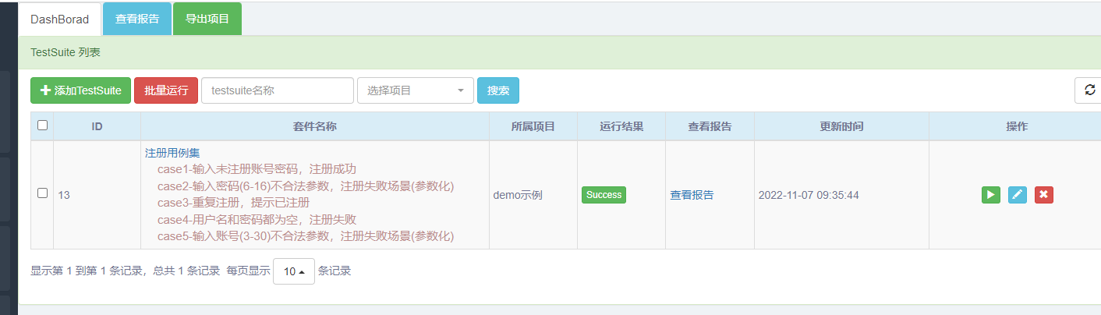
Task: Click case5-输入账号(3-30)不合法参数 text
Action: 306,236
